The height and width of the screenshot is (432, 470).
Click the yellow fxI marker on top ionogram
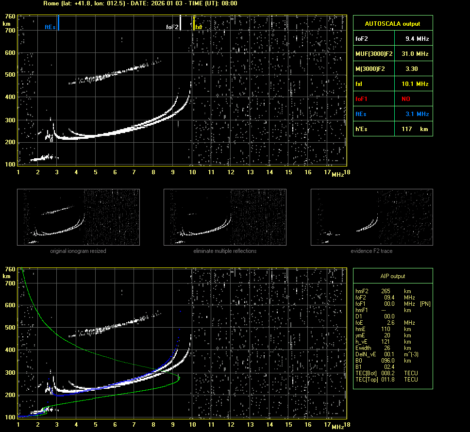pos(194,23)
